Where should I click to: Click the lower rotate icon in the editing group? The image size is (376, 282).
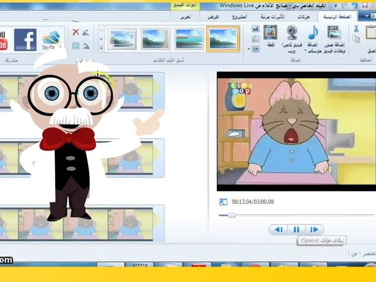coord(86,46)
